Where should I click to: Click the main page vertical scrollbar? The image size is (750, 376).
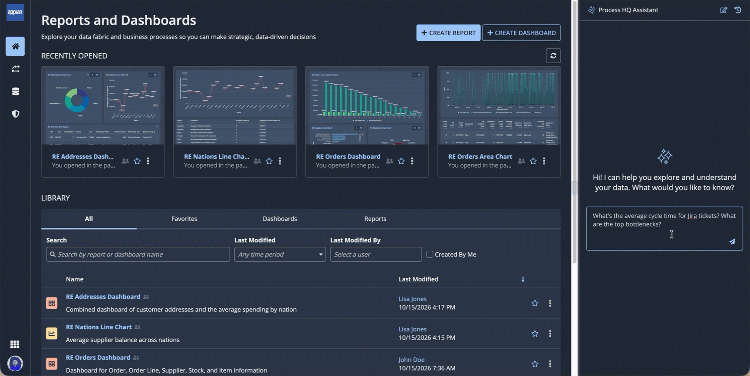coord(575,132)
